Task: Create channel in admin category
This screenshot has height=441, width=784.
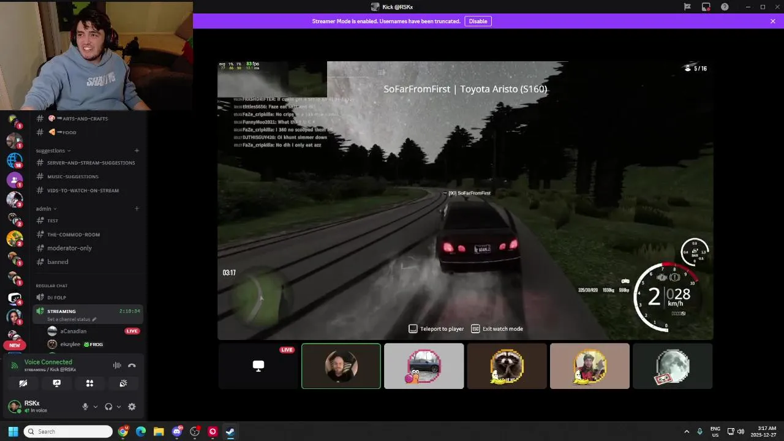Action: pos(137,208)
